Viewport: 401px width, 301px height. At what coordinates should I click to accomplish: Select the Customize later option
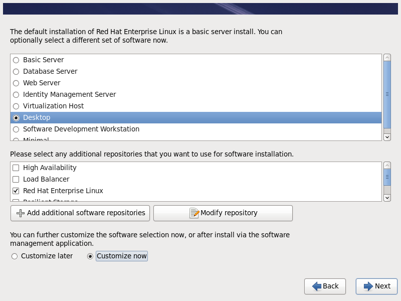point(15,256)
